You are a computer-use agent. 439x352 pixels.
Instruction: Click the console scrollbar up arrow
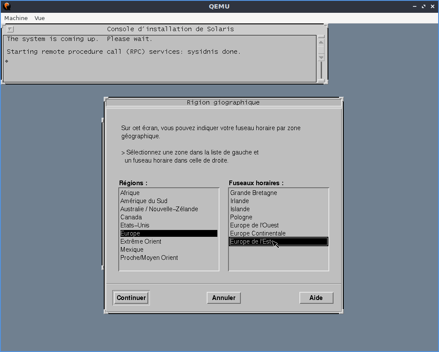pyautogui.click(x=321, y=42)
